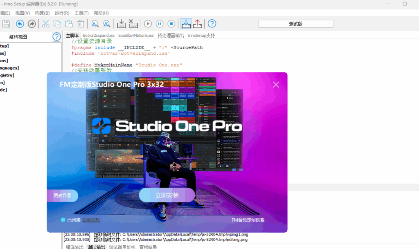Start compilation with the Run (play) icon
Screen dimensions: 419x249
(x=147, y=23)
